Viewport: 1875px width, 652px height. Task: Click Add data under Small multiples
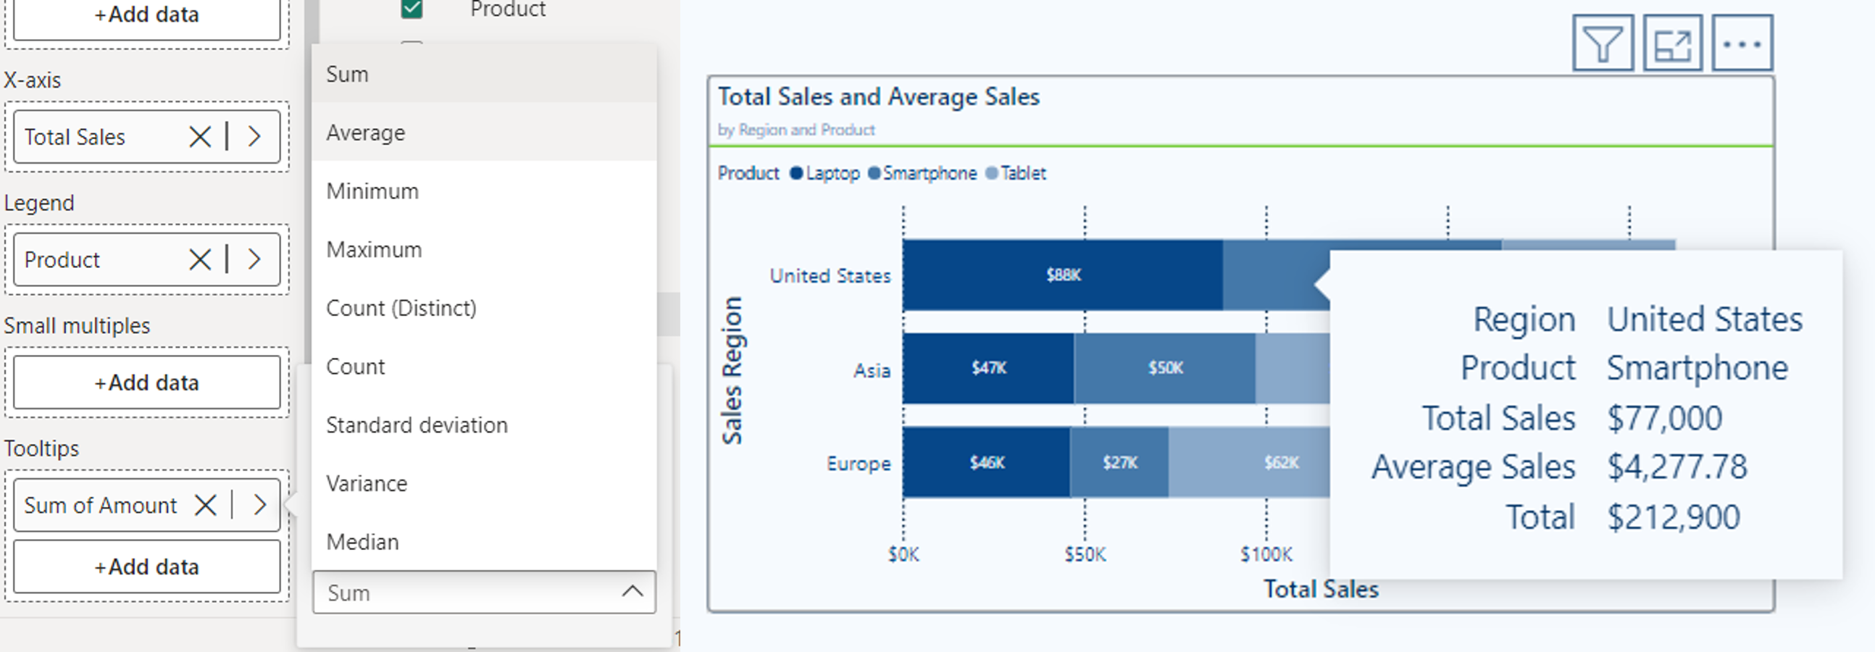pos(146,382)
